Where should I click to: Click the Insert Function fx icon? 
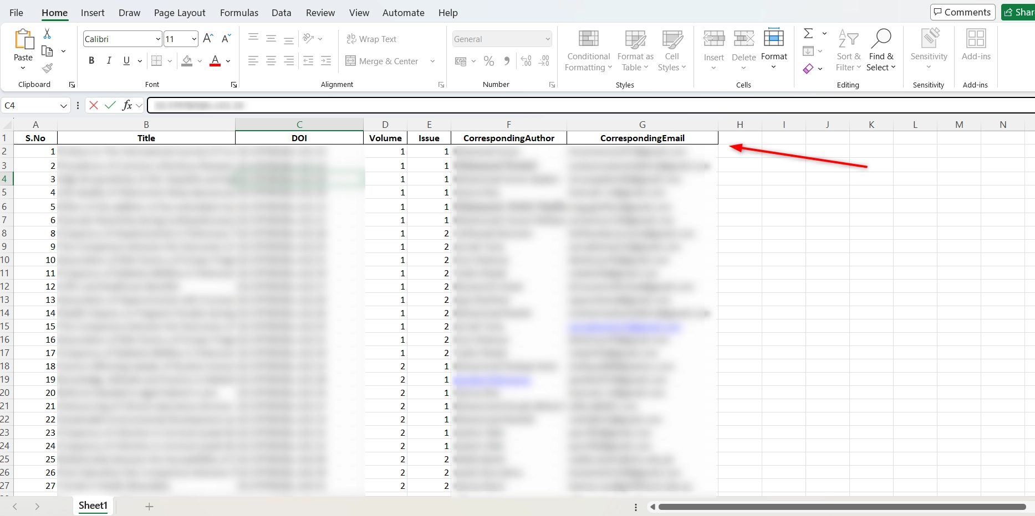127,105
